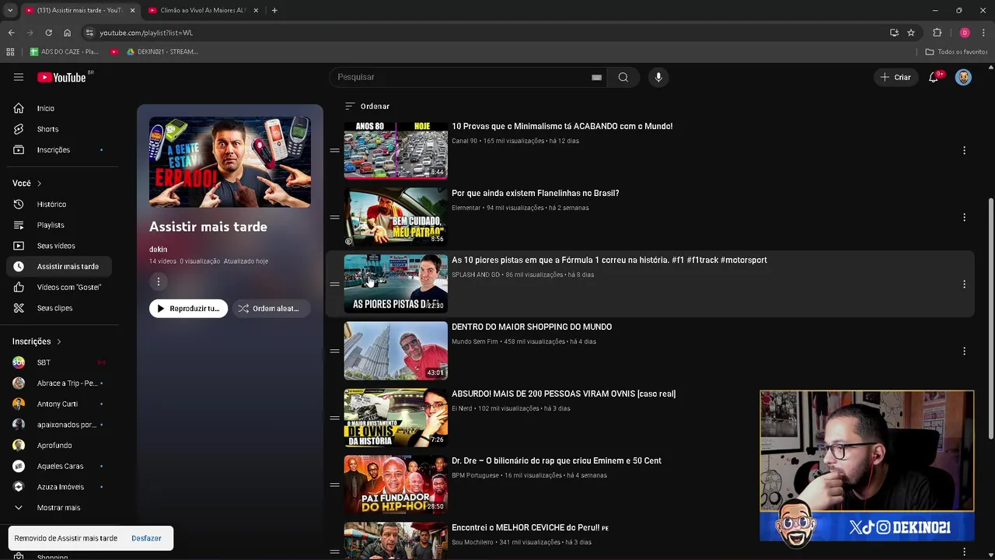Open the browser apps grid in bookmarks bar
This screenshot has width=995, height=560.
10,51
